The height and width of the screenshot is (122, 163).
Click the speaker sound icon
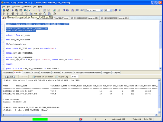(x=120, y=10)
